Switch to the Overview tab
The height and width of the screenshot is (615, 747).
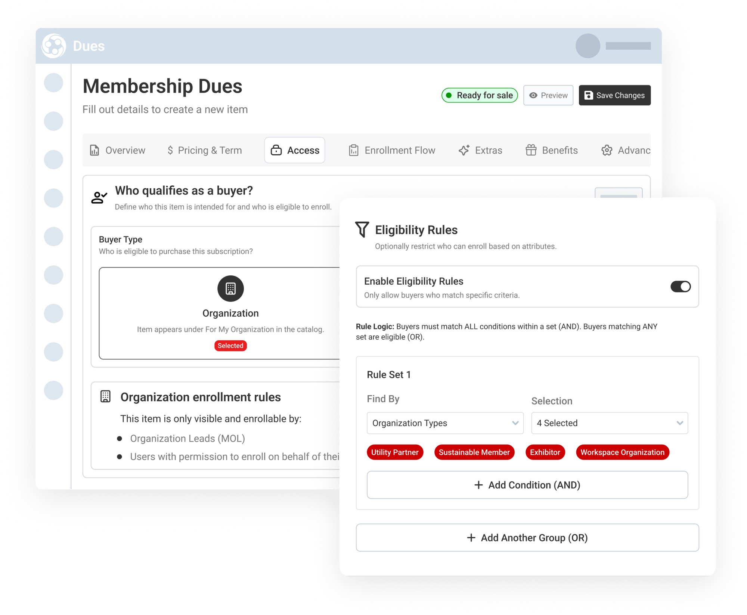(x=117, y=150)
